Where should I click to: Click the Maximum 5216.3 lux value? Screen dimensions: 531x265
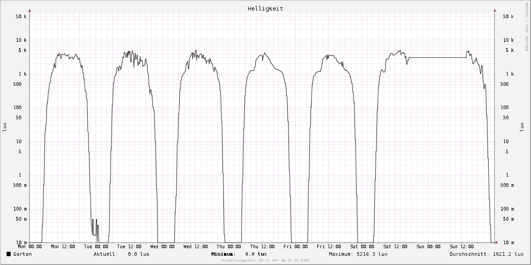pyautogui.click(x=372, y=254)
